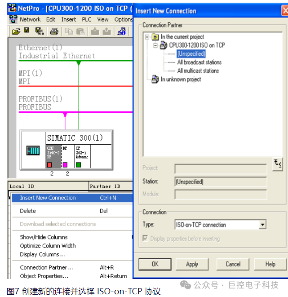Click the green Ethernet interface square
Screen dimensions: 288x297
click(x=78, y=165)
